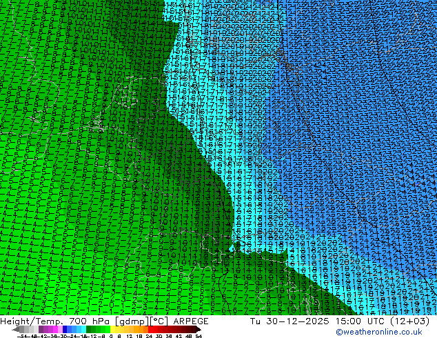Click the left grey arrow end of the legend
The image size is (437, 338).
pos(16,330)
